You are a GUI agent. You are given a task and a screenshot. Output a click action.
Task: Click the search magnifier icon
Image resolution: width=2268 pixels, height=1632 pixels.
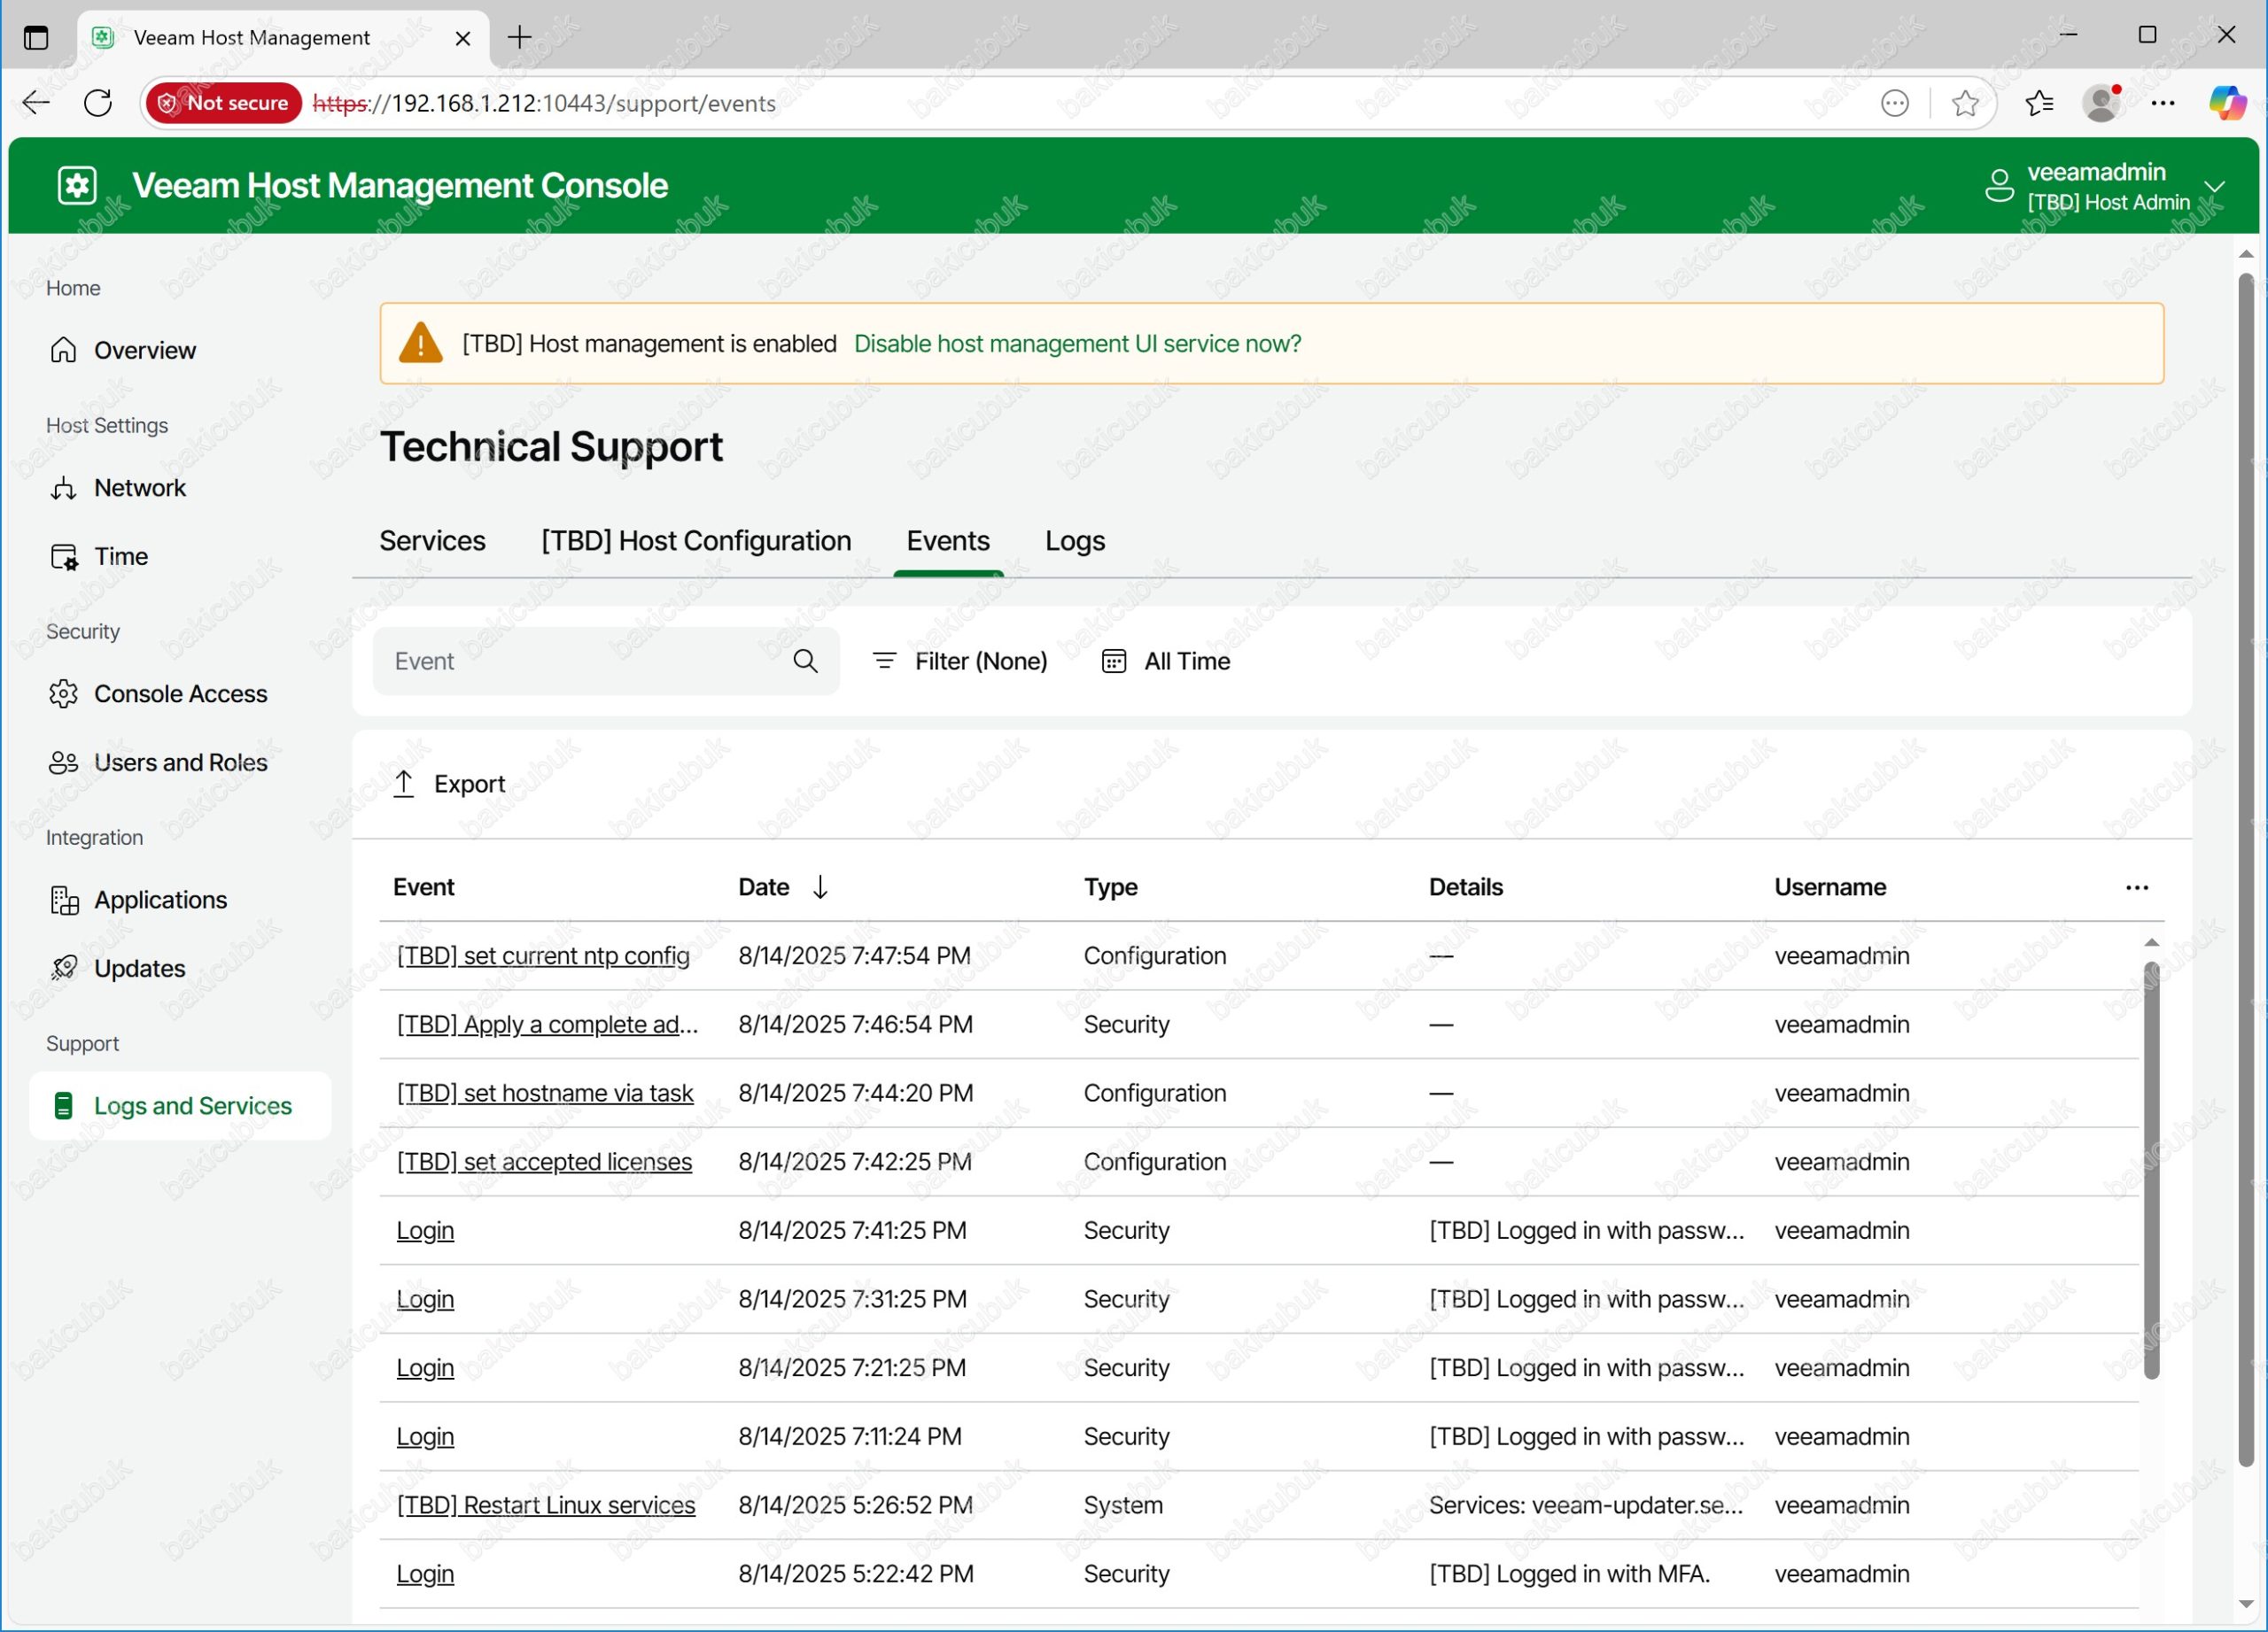(x=805, y=661)
